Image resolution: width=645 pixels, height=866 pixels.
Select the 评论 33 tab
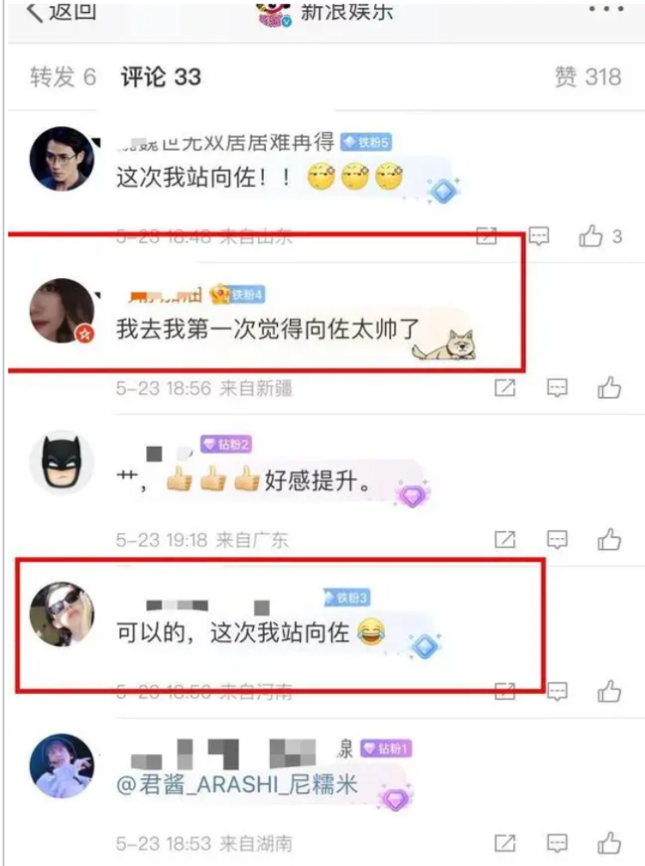[x=161, y=77]
